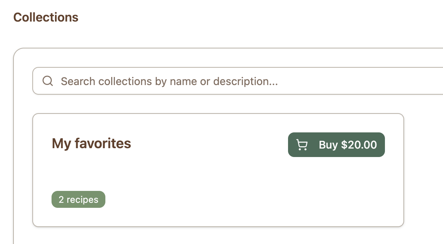Click the search placeholder text

click(x=169, y=81)
